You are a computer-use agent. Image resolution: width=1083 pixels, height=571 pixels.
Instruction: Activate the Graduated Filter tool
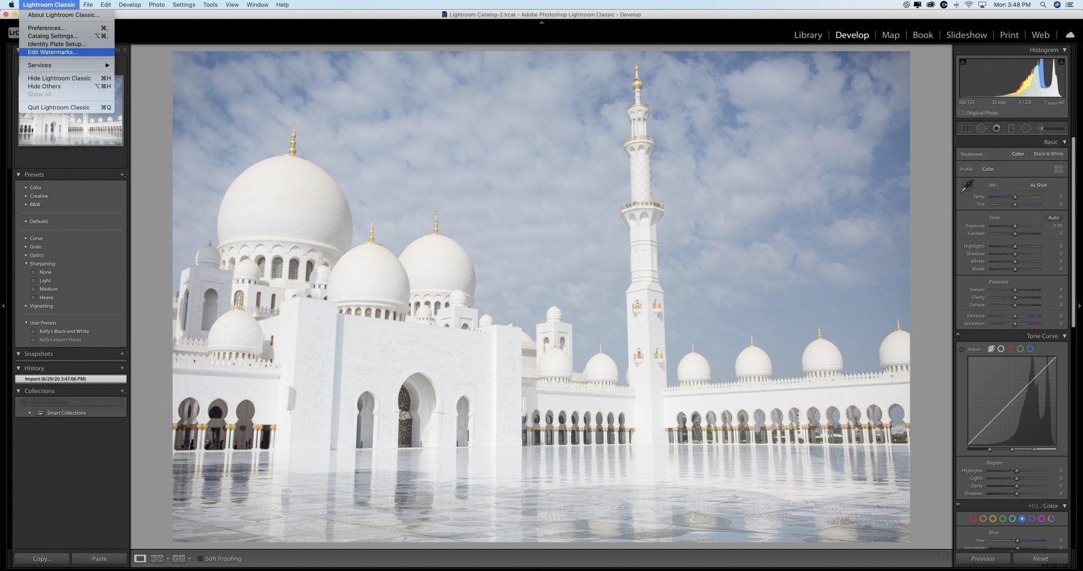1010,128
